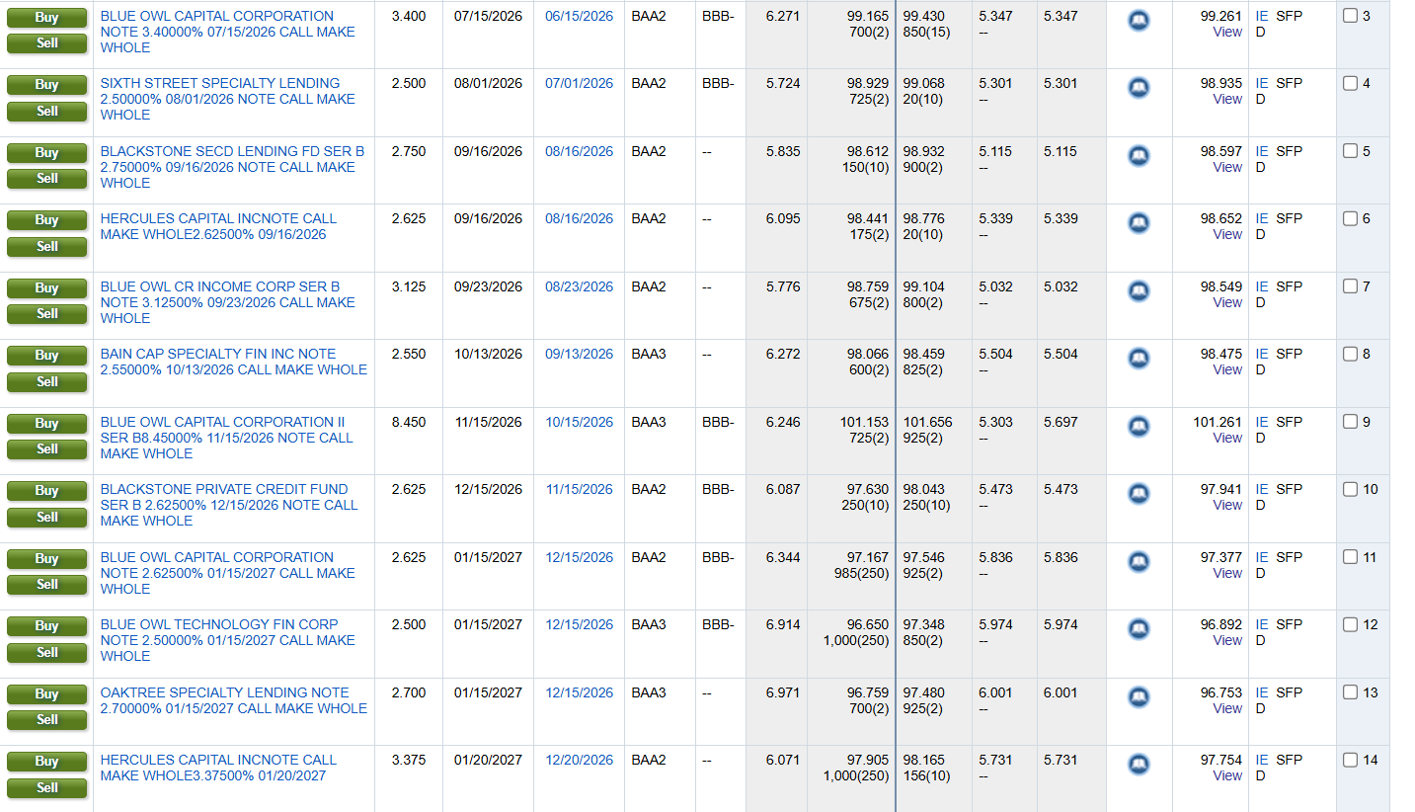
Task: Buy the Blackstone Secd Lending Ser B note
Action: pyautogui.click(x=46, y=153)
